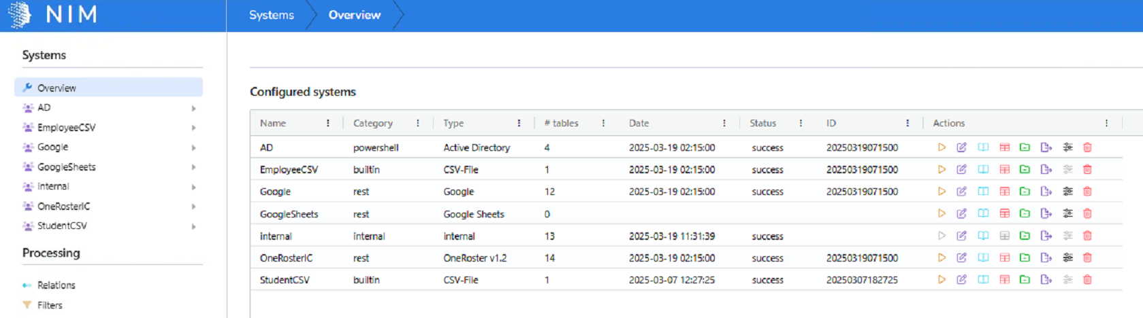The image size is (1143, 318).
Task: Expand the internal sidebar arrow
Action: click(x=194, y=187)
